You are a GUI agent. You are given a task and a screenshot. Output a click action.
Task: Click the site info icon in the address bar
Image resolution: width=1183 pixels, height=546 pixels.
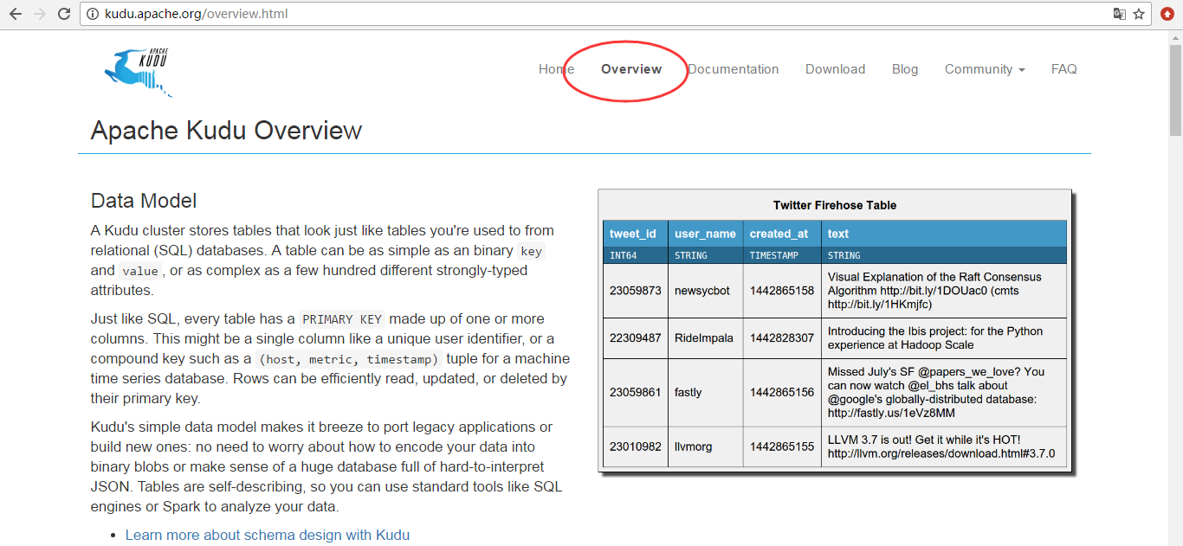pyautogui.click(x=94, y=14)
